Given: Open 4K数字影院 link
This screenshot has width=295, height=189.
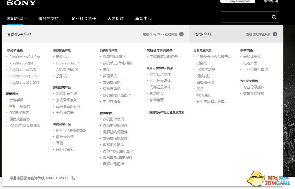Looking at the screenshot, I should (x=206, y=70).
